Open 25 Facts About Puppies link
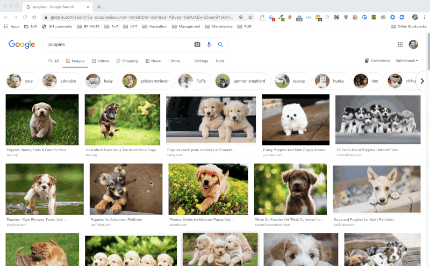The image size is (430, 266). pyautogui.click(x=367, y=150)
